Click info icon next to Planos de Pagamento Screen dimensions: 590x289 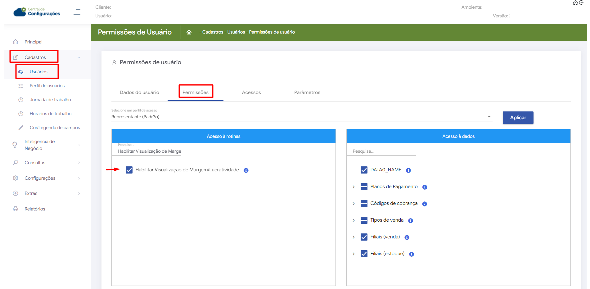pyautogui.click(x=425, y=187)
